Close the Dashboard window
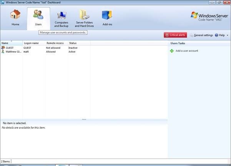 tap(227, 2)
